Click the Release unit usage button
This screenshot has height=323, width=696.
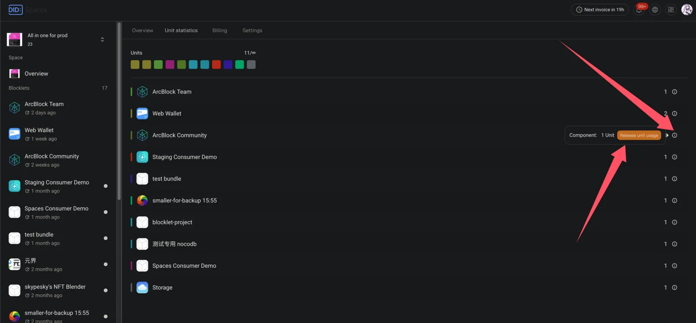[639, 135]
